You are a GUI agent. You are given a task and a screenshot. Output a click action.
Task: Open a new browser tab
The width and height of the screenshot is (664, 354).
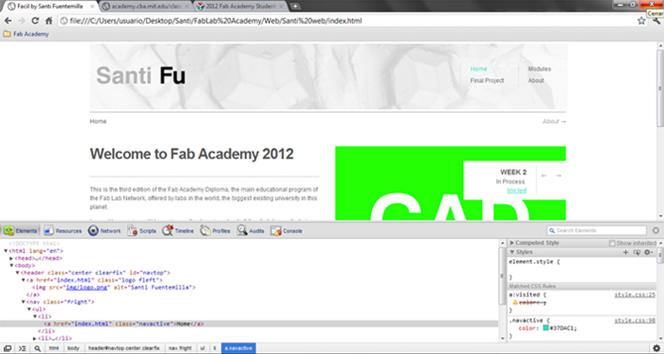click(x=295, y=7)
